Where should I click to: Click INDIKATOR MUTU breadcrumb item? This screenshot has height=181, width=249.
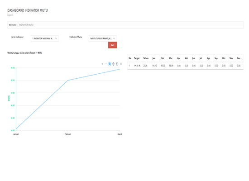coord(26,25)
